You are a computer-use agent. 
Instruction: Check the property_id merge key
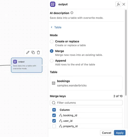(54, 126)
